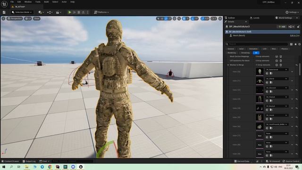Click the maximize viewport layout icon
The image size is (302, 170).
coord(220,18)
